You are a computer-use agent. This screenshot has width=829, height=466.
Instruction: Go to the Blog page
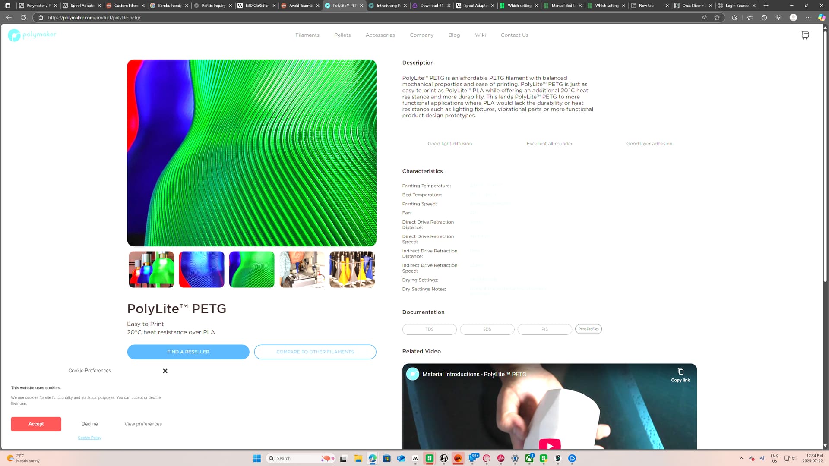point(454,35)
